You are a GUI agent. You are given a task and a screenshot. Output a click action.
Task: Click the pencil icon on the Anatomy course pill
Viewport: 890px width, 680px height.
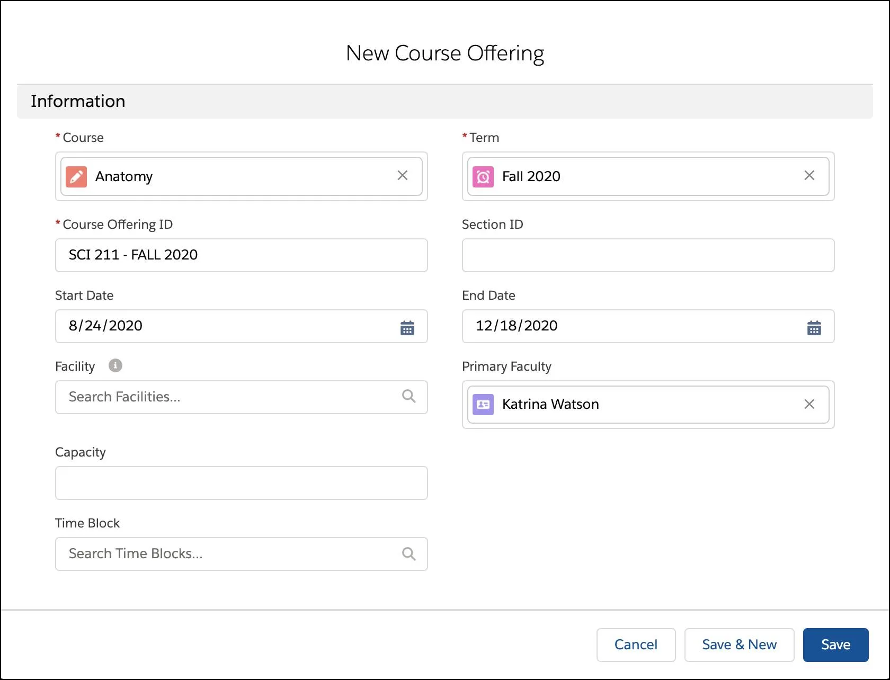point(76,176)
